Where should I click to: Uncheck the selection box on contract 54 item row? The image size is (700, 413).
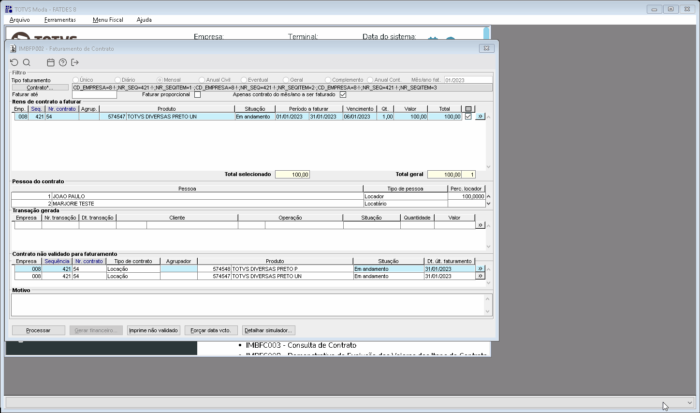click(x=468, y=117)
